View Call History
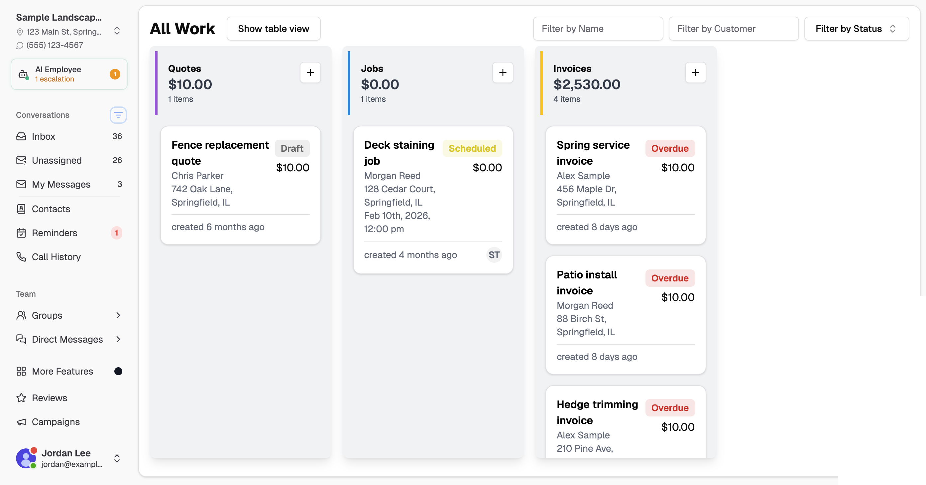 pyautogui.click(x=69, y=256)
